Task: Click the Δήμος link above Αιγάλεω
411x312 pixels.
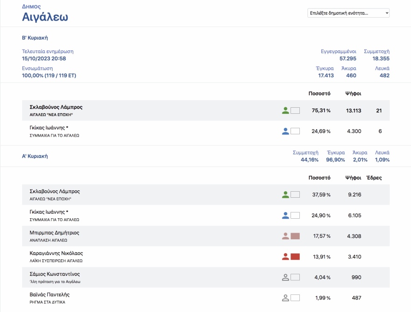Action: [31, 7]
